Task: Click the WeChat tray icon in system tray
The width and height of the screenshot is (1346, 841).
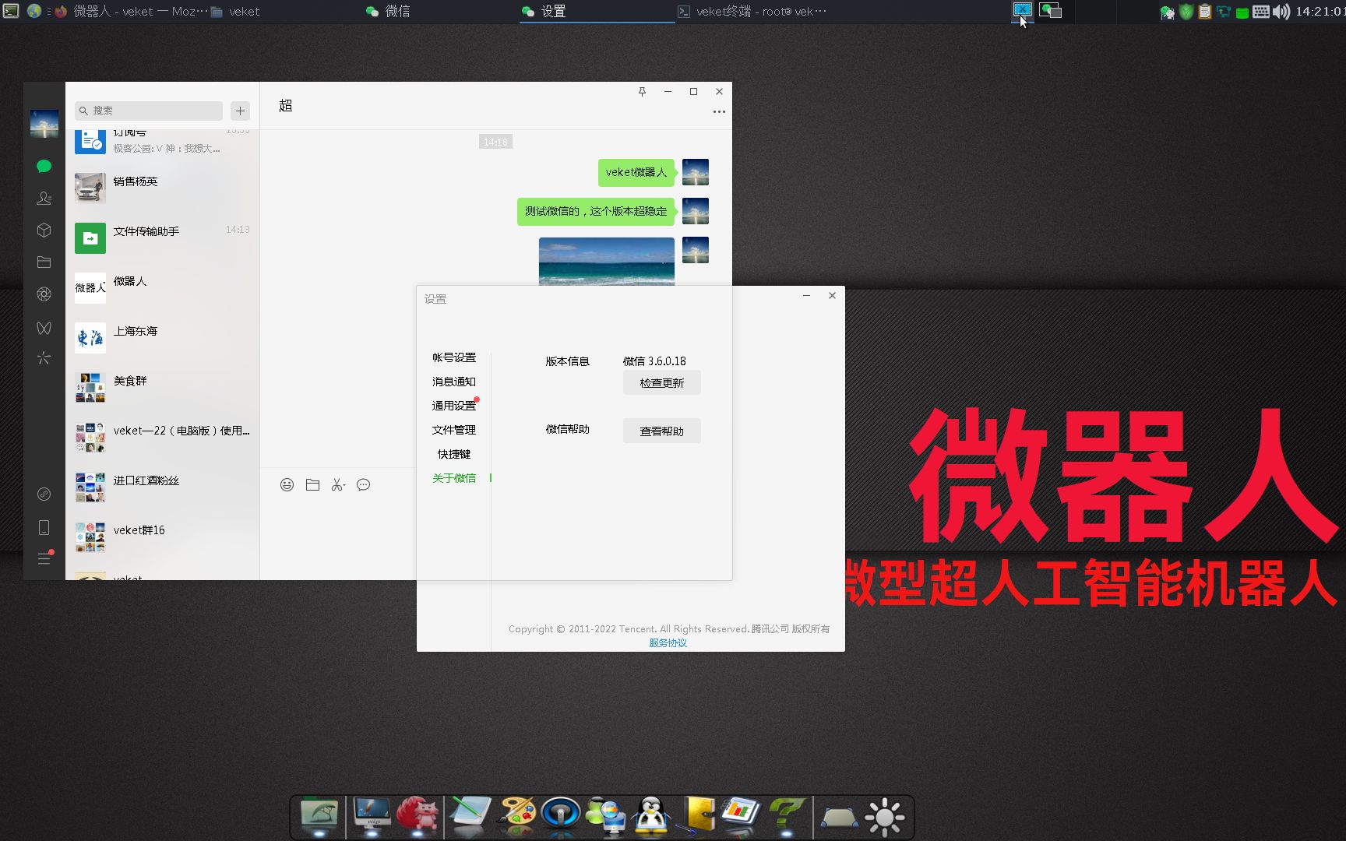Action: 1167,12
